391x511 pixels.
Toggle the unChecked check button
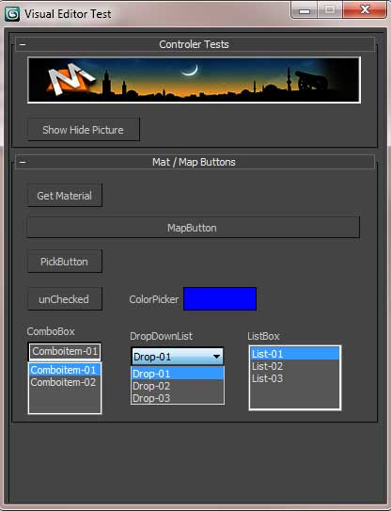click(x=65, y=299)
